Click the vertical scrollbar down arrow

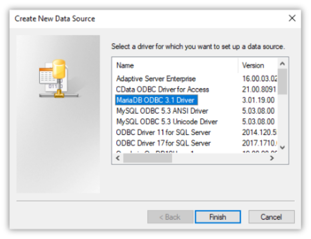pos(282,147)
